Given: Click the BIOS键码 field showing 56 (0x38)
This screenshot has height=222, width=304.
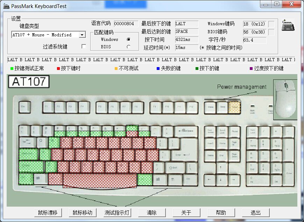Looking at the screenshot, I should pyautogui.click(x=255, y=32).
